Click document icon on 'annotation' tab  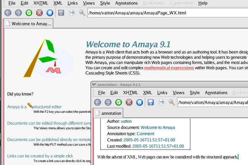pos(98,113)
